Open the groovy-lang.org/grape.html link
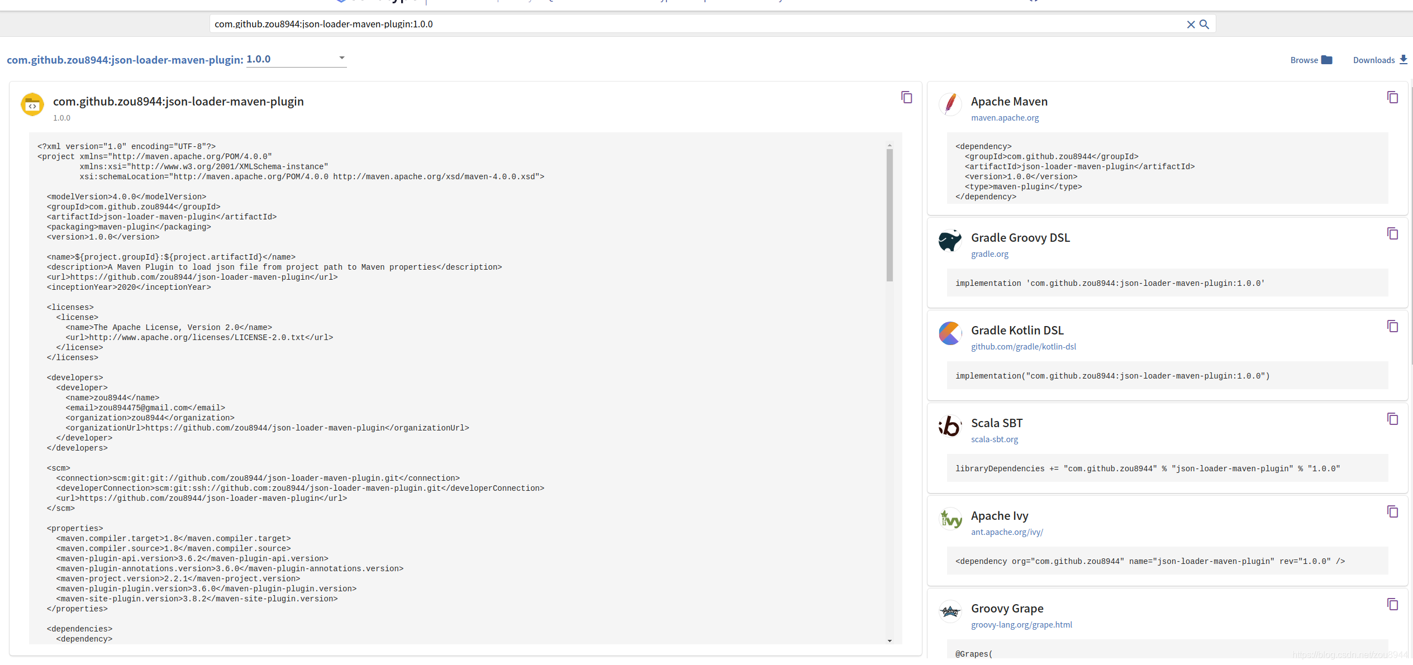 click(1021, 625)
